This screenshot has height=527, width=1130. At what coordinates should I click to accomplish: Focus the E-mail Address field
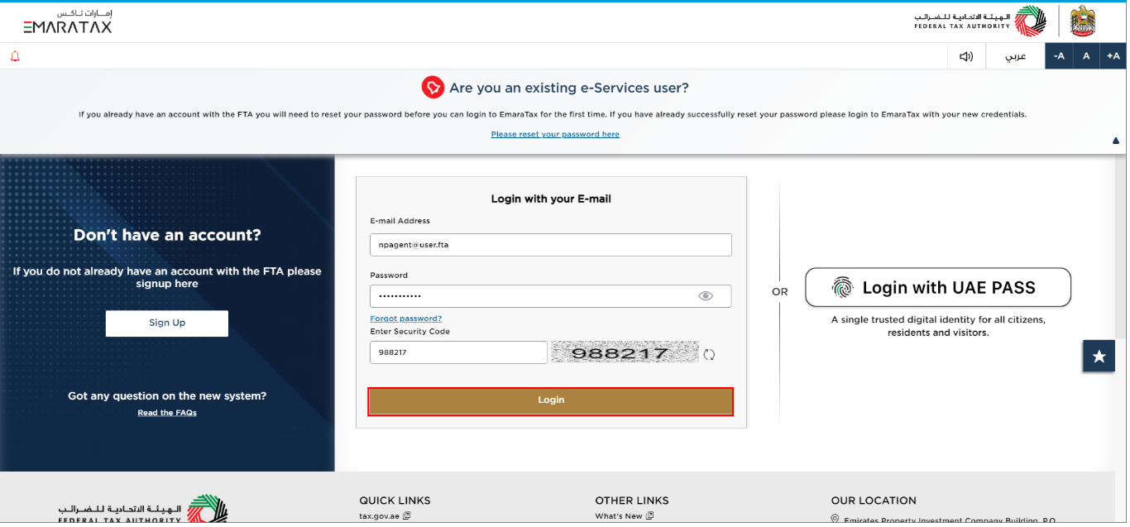click(x=551, y=245)
